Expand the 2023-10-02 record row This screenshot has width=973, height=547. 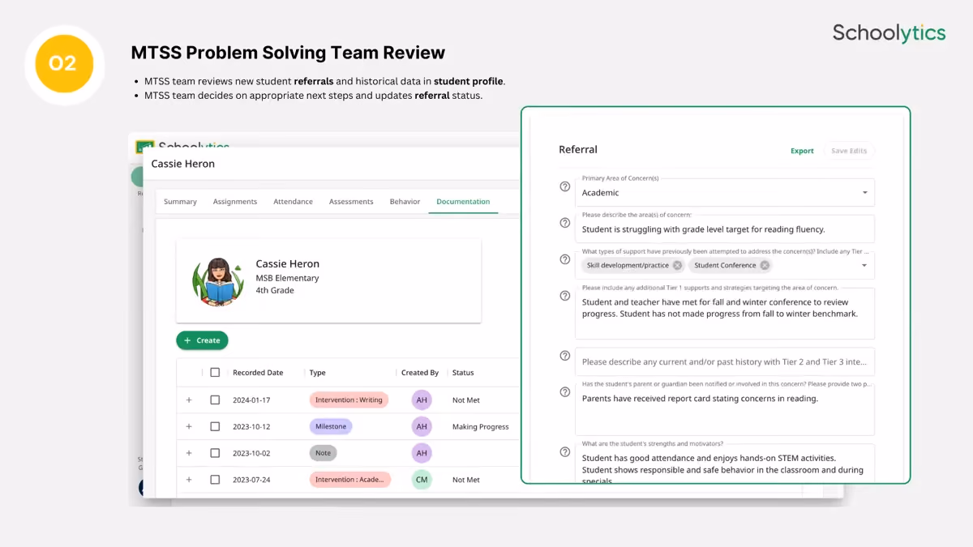[189, 453]
